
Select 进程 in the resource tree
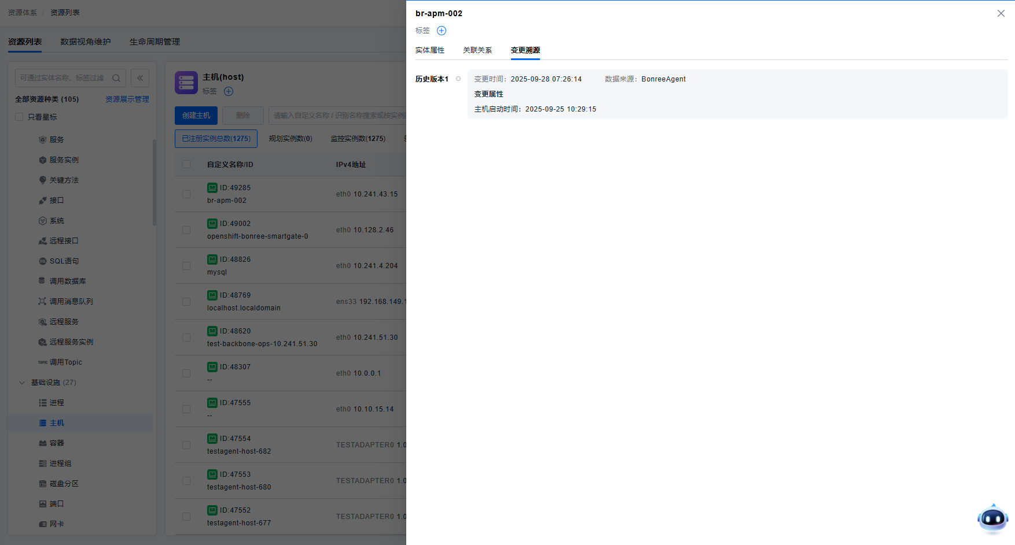[57, 403]
